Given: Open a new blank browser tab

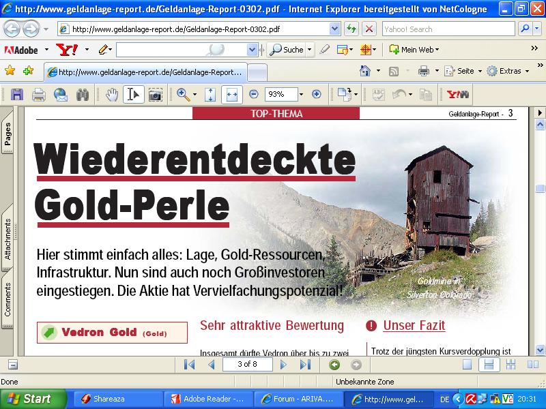Looking at the screenshot, I should click(x=258, y=73).
